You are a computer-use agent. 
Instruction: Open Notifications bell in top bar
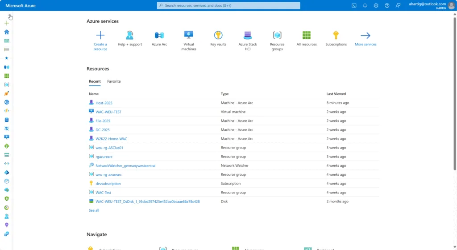[x=365, y=5]
